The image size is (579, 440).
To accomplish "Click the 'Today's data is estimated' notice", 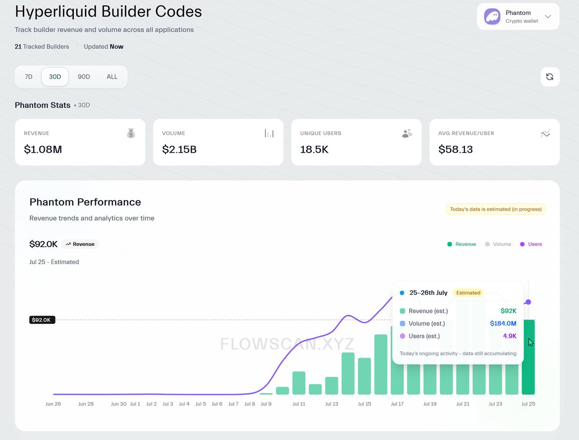I will click(496, 209).
